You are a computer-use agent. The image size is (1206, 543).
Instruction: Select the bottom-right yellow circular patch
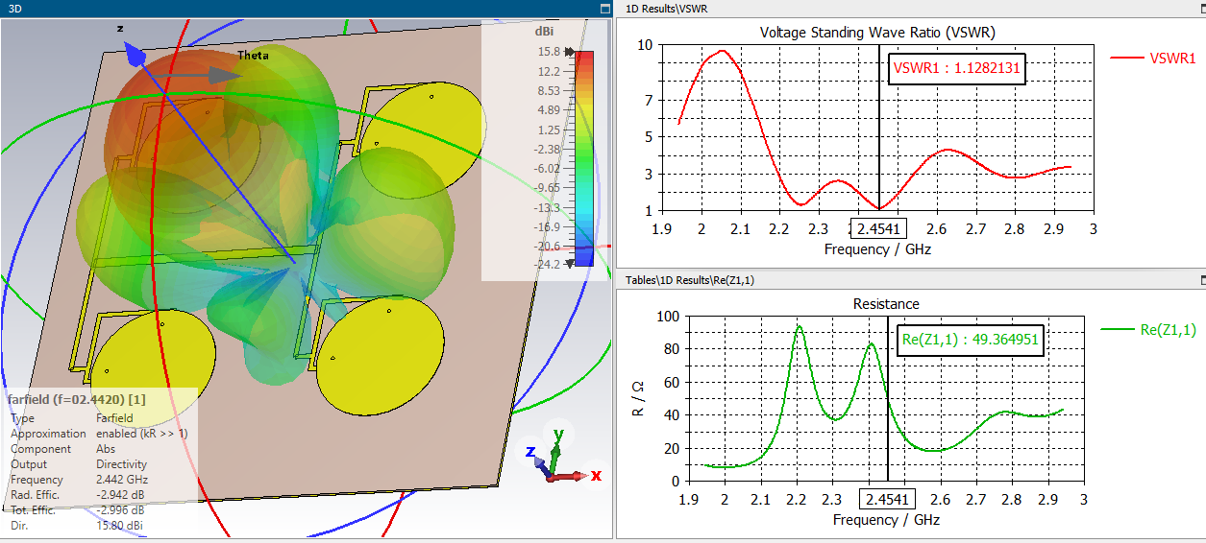(x=381, y=353)
